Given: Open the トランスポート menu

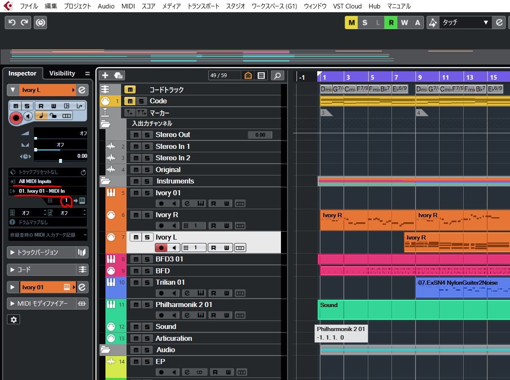Looking at the screenshot, I should [203, 6].
